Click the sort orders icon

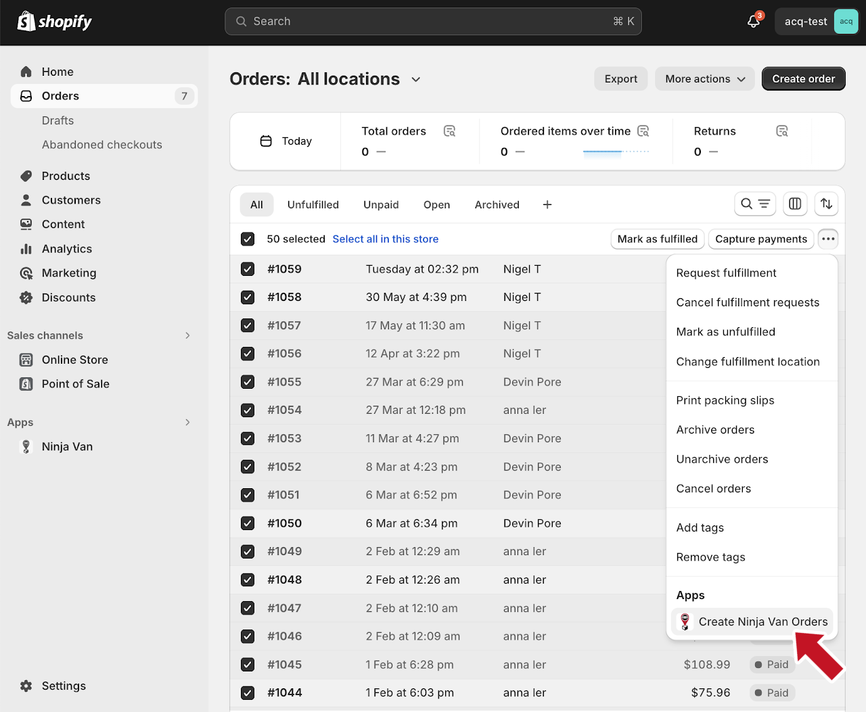click(x=826, y=204)
